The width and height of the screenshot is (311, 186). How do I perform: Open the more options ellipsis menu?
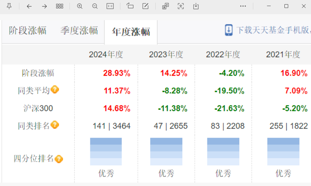tap(243, 6)
